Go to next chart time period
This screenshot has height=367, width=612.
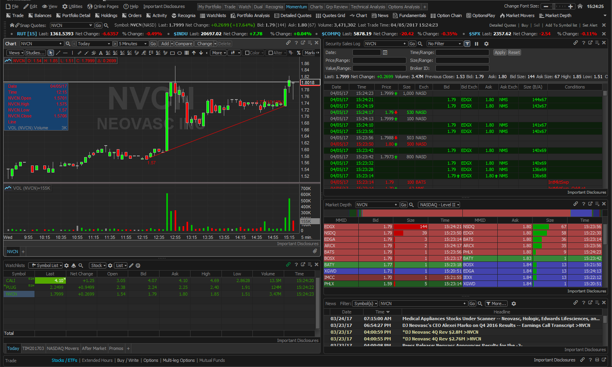115,44
